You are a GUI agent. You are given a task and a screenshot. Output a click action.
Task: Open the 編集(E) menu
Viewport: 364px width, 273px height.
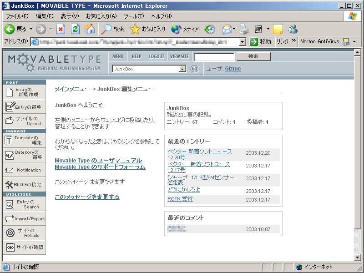[44, 16]
